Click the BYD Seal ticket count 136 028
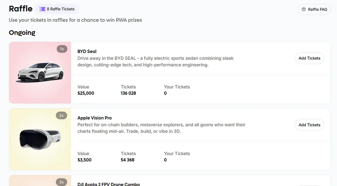The width and height of the screenshot is (337, 186). pyautogui.click(x=128, y=93)
